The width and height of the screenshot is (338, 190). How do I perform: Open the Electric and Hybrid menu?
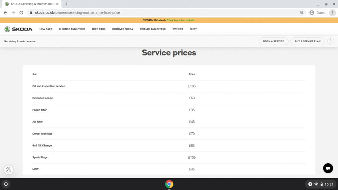pos(72,29)
